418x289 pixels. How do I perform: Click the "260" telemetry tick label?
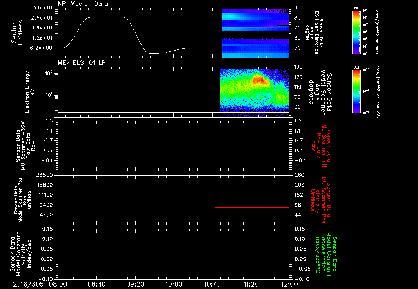(x=299, y=175)
